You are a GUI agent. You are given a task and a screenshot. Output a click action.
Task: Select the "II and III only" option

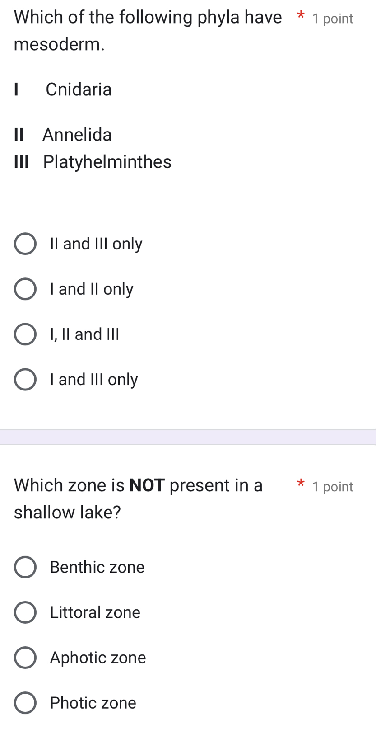(25, 244)
